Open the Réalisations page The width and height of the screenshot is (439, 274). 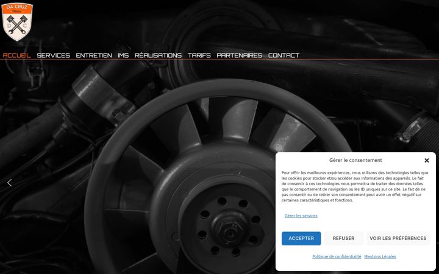(x=158, y=55)
